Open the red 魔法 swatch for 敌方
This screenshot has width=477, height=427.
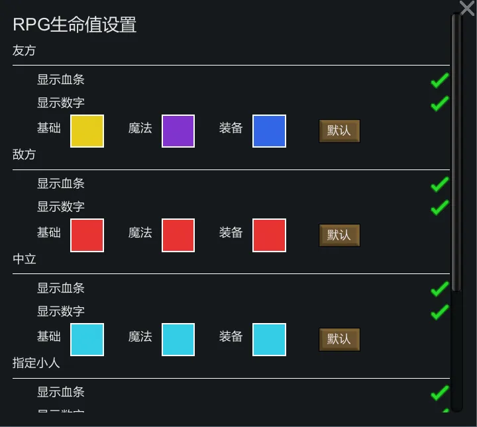[x=178, y=236]
